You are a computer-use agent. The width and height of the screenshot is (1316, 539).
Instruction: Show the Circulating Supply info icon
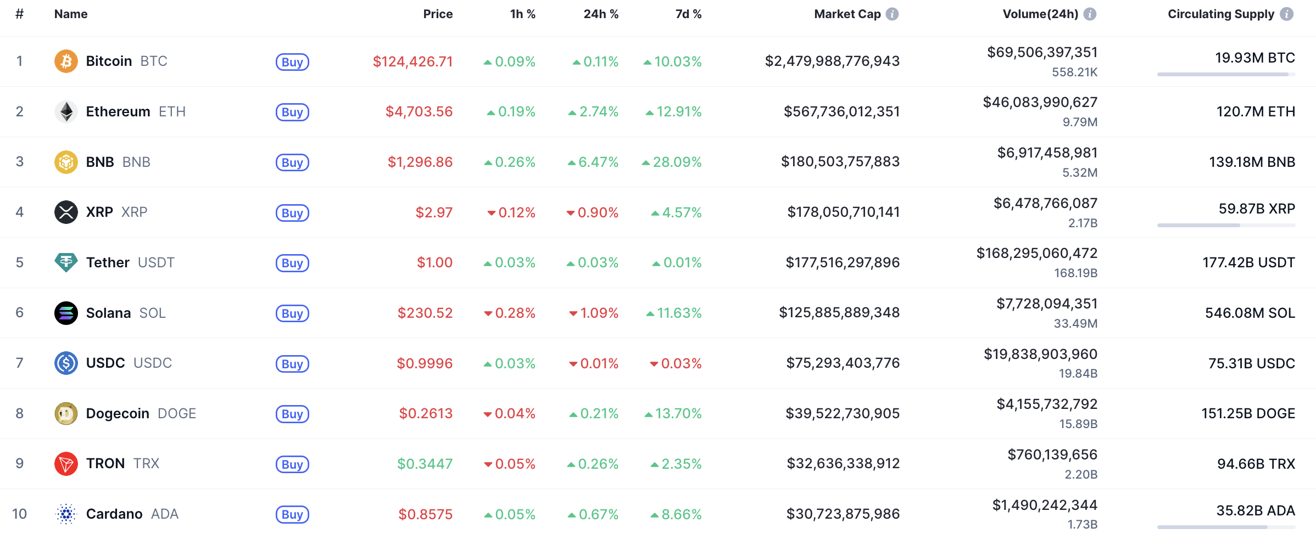tap(1286, 14)
